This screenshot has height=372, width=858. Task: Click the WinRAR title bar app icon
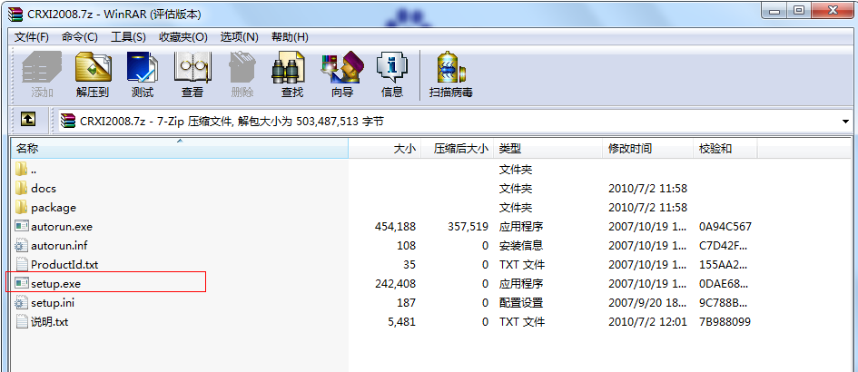point(15,15)
